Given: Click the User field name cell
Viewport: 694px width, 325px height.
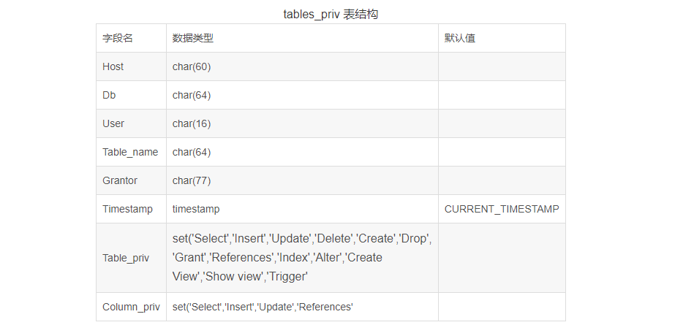Looking at the screenshot, I should (x=113, y=123).
